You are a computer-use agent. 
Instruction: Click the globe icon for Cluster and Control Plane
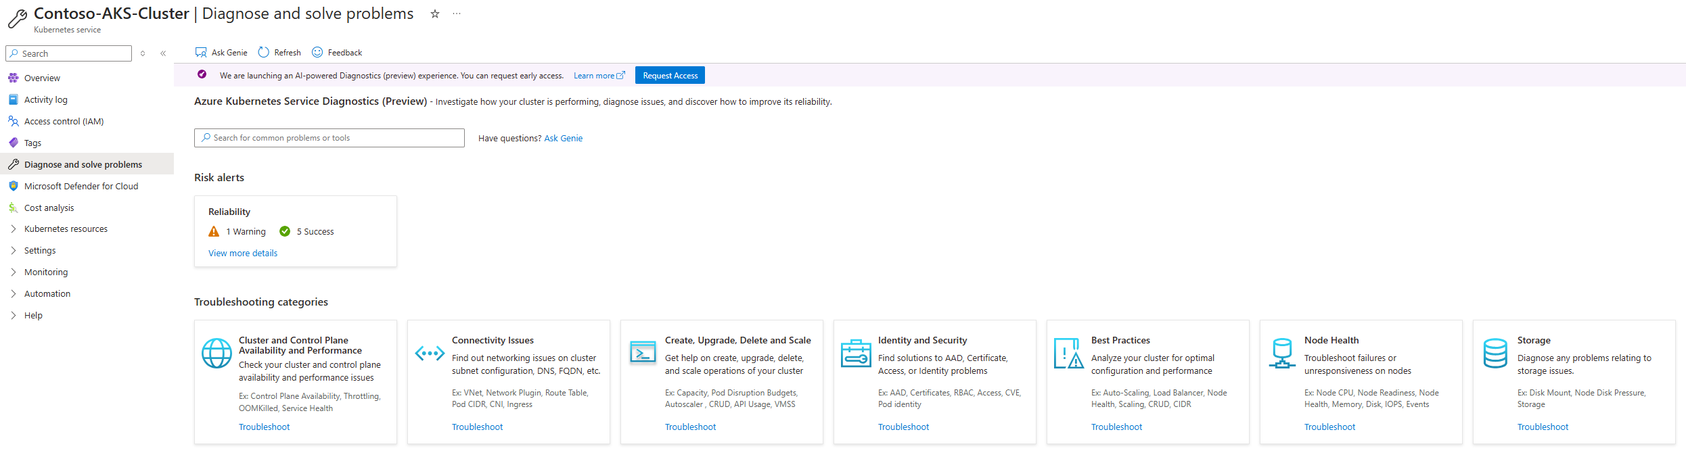point(217,353)
